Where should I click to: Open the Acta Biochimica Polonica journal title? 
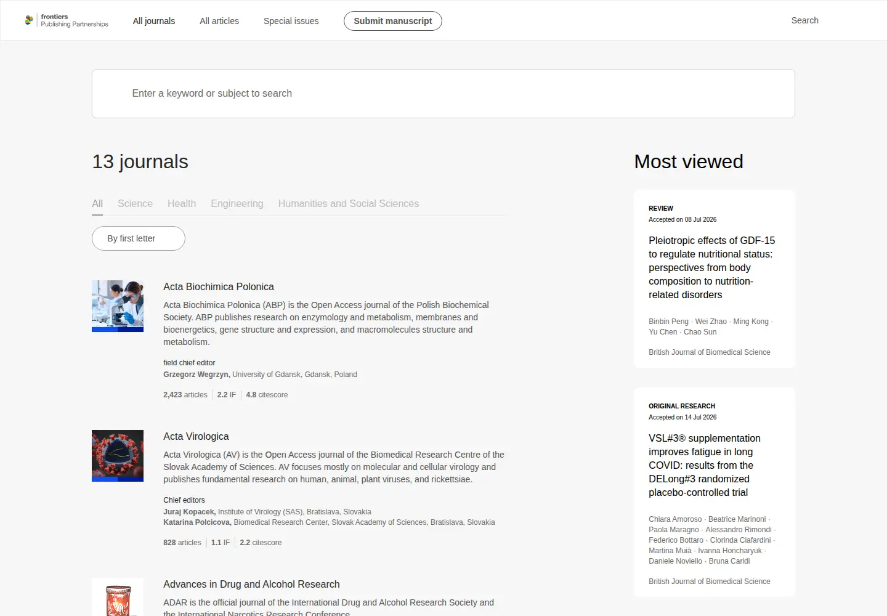[219, 287]
